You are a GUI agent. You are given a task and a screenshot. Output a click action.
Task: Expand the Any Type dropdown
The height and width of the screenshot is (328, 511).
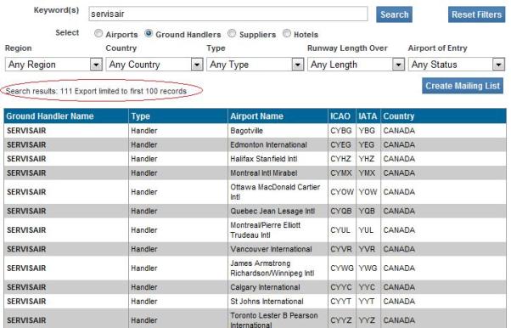tap(255, 65)
